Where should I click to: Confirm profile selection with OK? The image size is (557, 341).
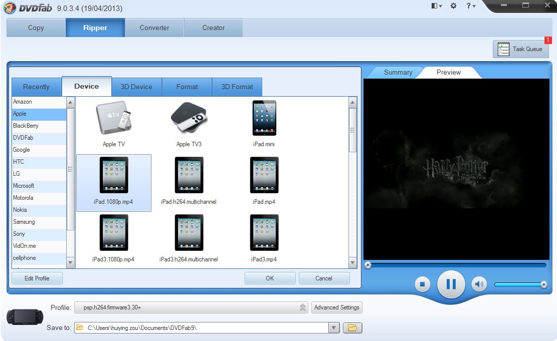(x=270, y=278)
